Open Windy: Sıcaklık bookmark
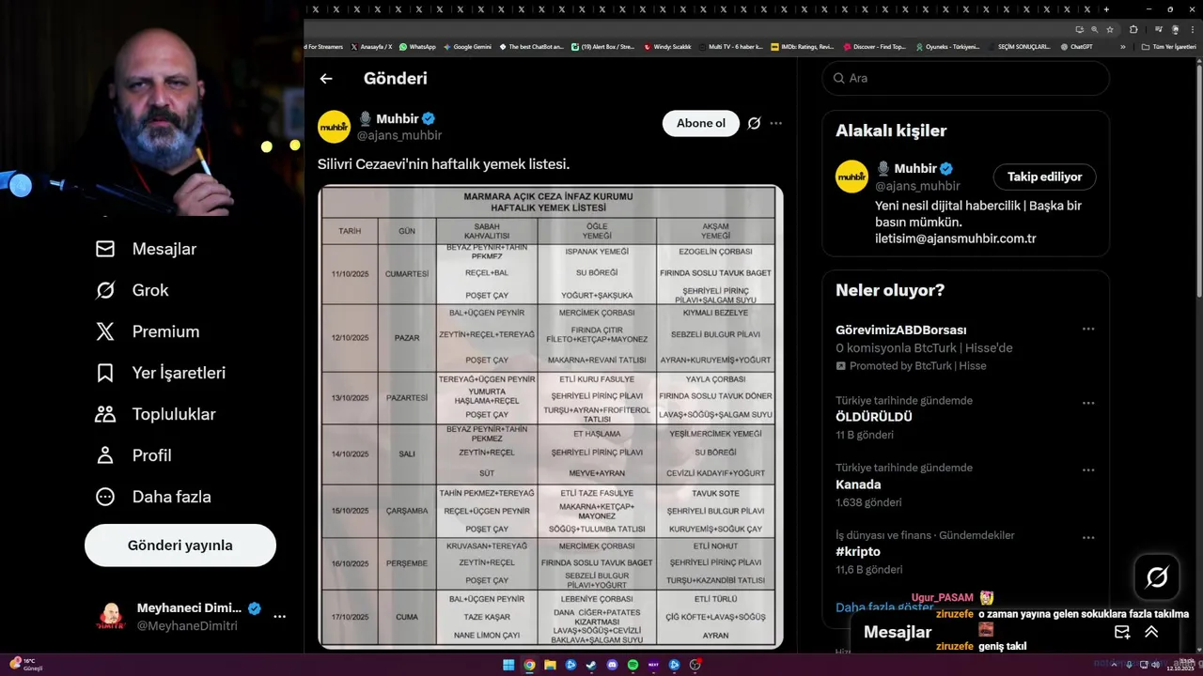Screen dimensions: 1203x676 [x=667, y=46]
